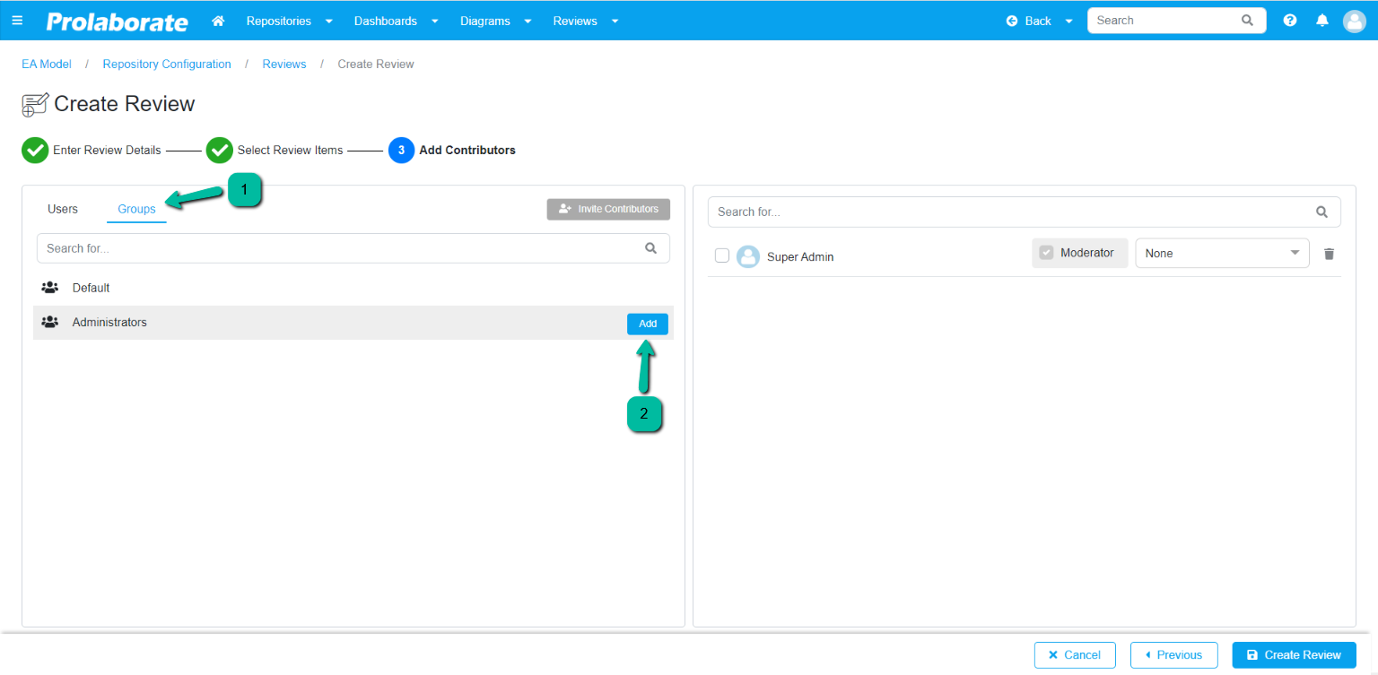Image resolution: width=1378 pixels, height=675 pixels.
Task: Click search icon in contributors search box
Action: click(1321, 212)
